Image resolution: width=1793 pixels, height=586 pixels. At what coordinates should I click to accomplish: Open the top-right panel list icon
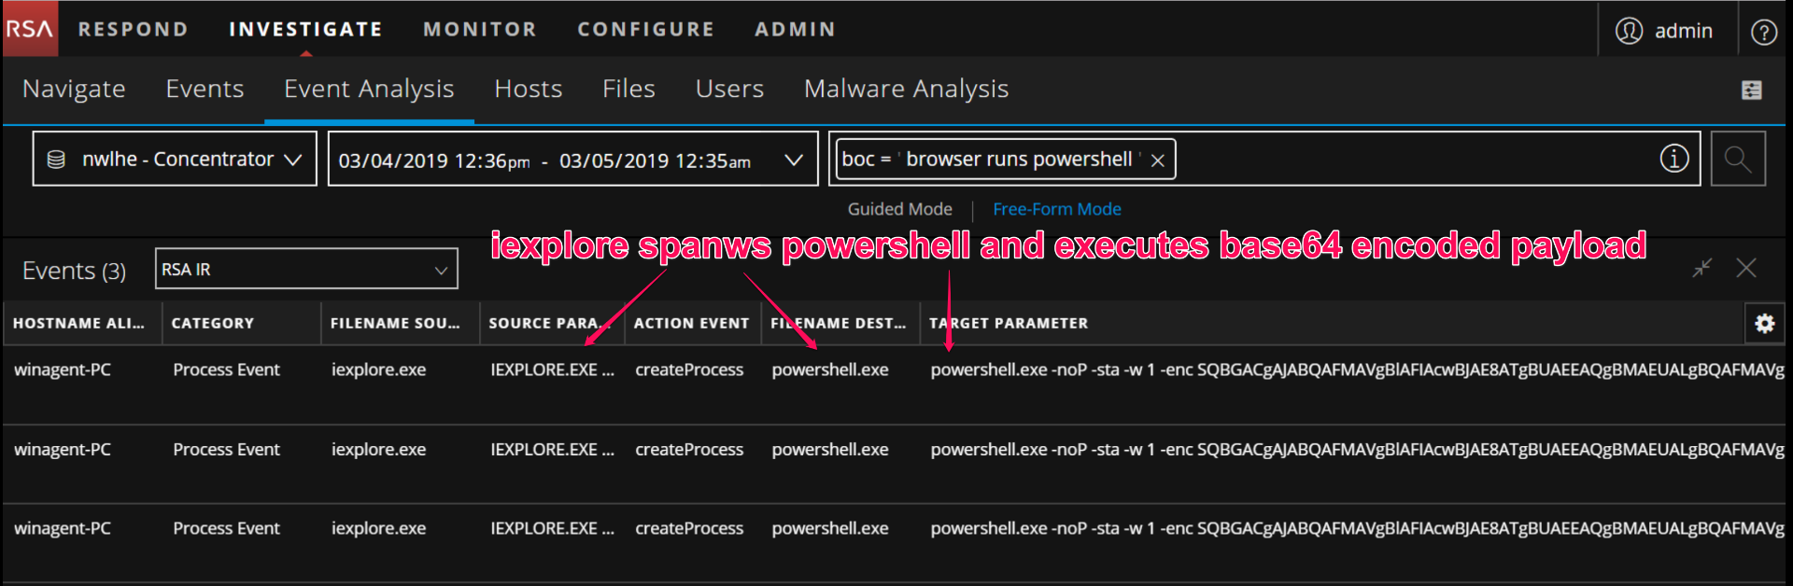pyautogui.click(x=1751, y=90)
